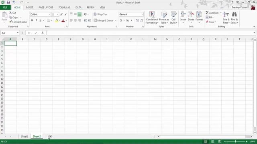This screenshot has height=144, width=257.
Task: Switch to the DATA tab
Action: (78, 8)
